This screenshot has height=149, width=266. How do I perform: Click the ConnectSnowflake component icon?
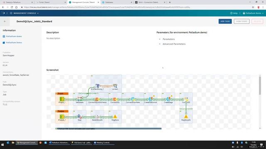point(133,99)
